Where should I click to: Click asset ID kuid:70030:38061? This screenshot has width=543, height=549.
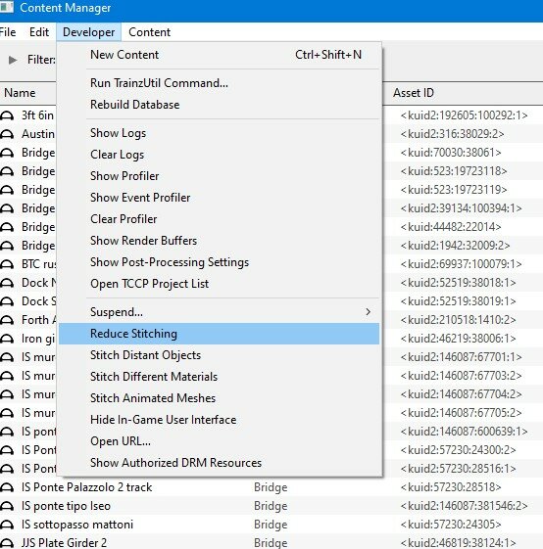[451, 153]
